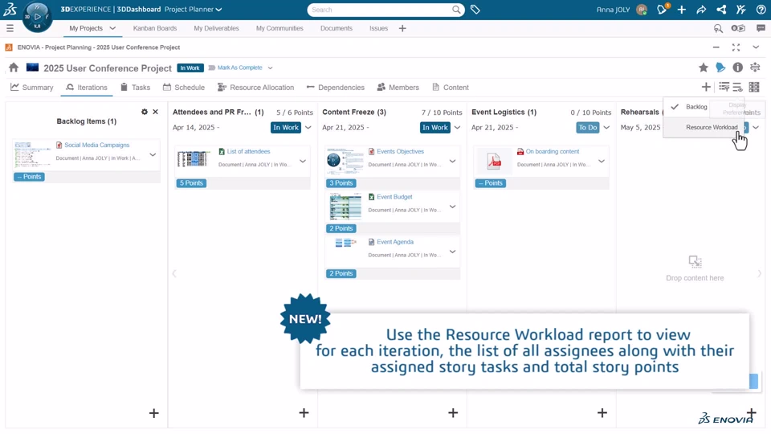Open the Content tab

click(451, 87)
